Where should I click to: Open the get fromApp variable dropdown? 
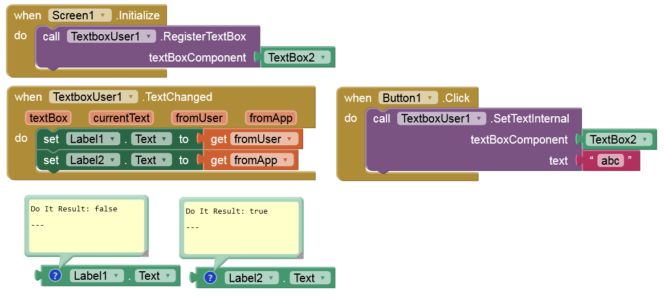click(x=262, y=160)
